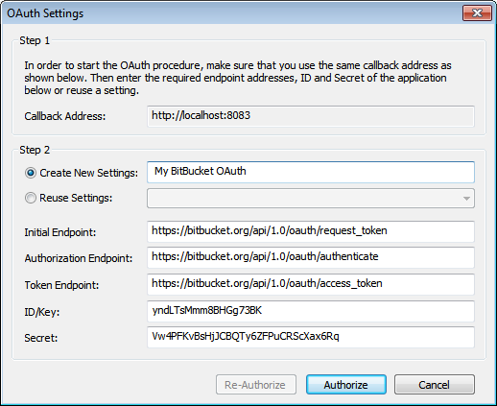Click inside the ID/Key field
The height and width of the screenshot is (406, 497).
[x=311, y=311]
